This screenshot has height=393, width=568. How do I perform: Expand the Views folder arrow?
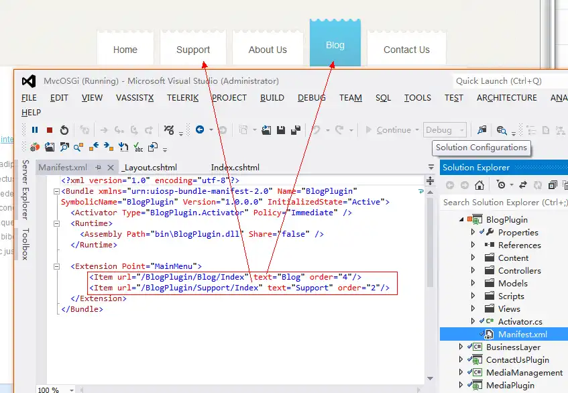(473, 308)
